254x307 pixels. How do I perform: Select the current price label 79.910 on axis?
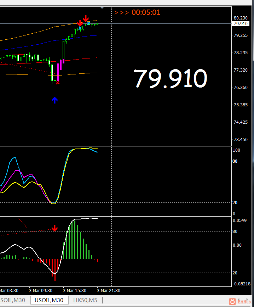pyautogui.click(x=241, y=24)
